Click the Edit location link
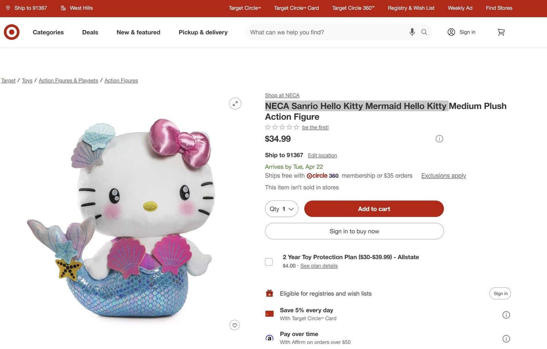Image resolution: width=547 pixels, height=349 pixels. pyautogui.click(x=322, y=155)
